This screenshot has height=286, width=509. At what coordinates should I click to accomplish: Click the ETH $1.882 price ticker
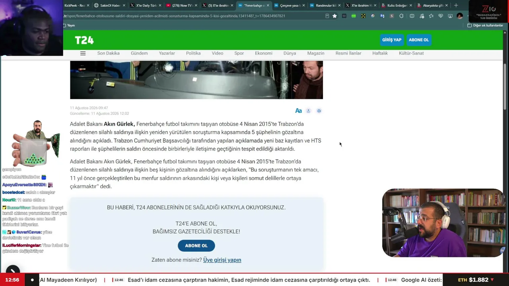pos(476,280)
